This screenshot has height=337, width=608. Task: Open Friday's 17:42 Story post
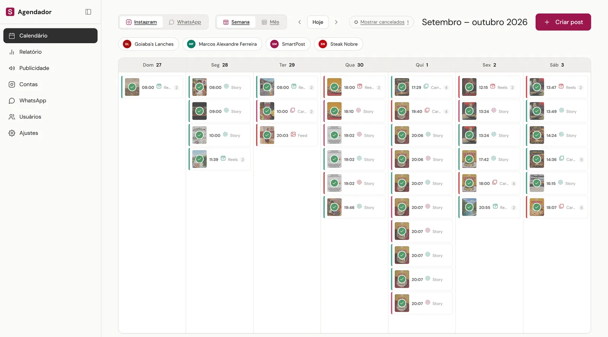(x=489, y=159)
